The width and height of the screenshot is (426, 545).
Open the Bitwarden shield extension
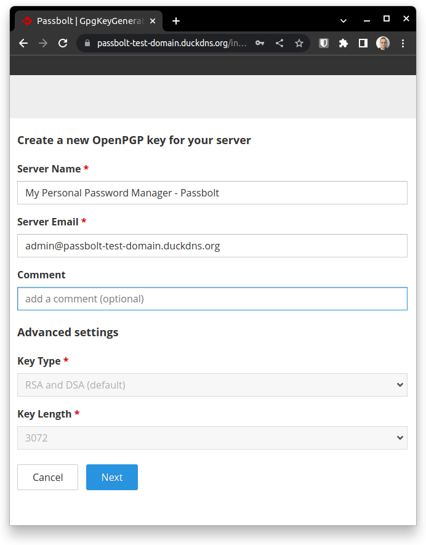point(324,43)
